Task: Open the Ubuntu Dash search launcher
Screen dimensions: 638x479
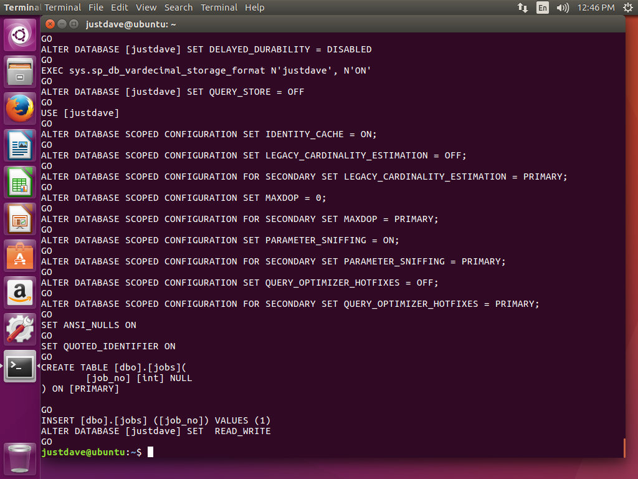Action: [20, 35]
